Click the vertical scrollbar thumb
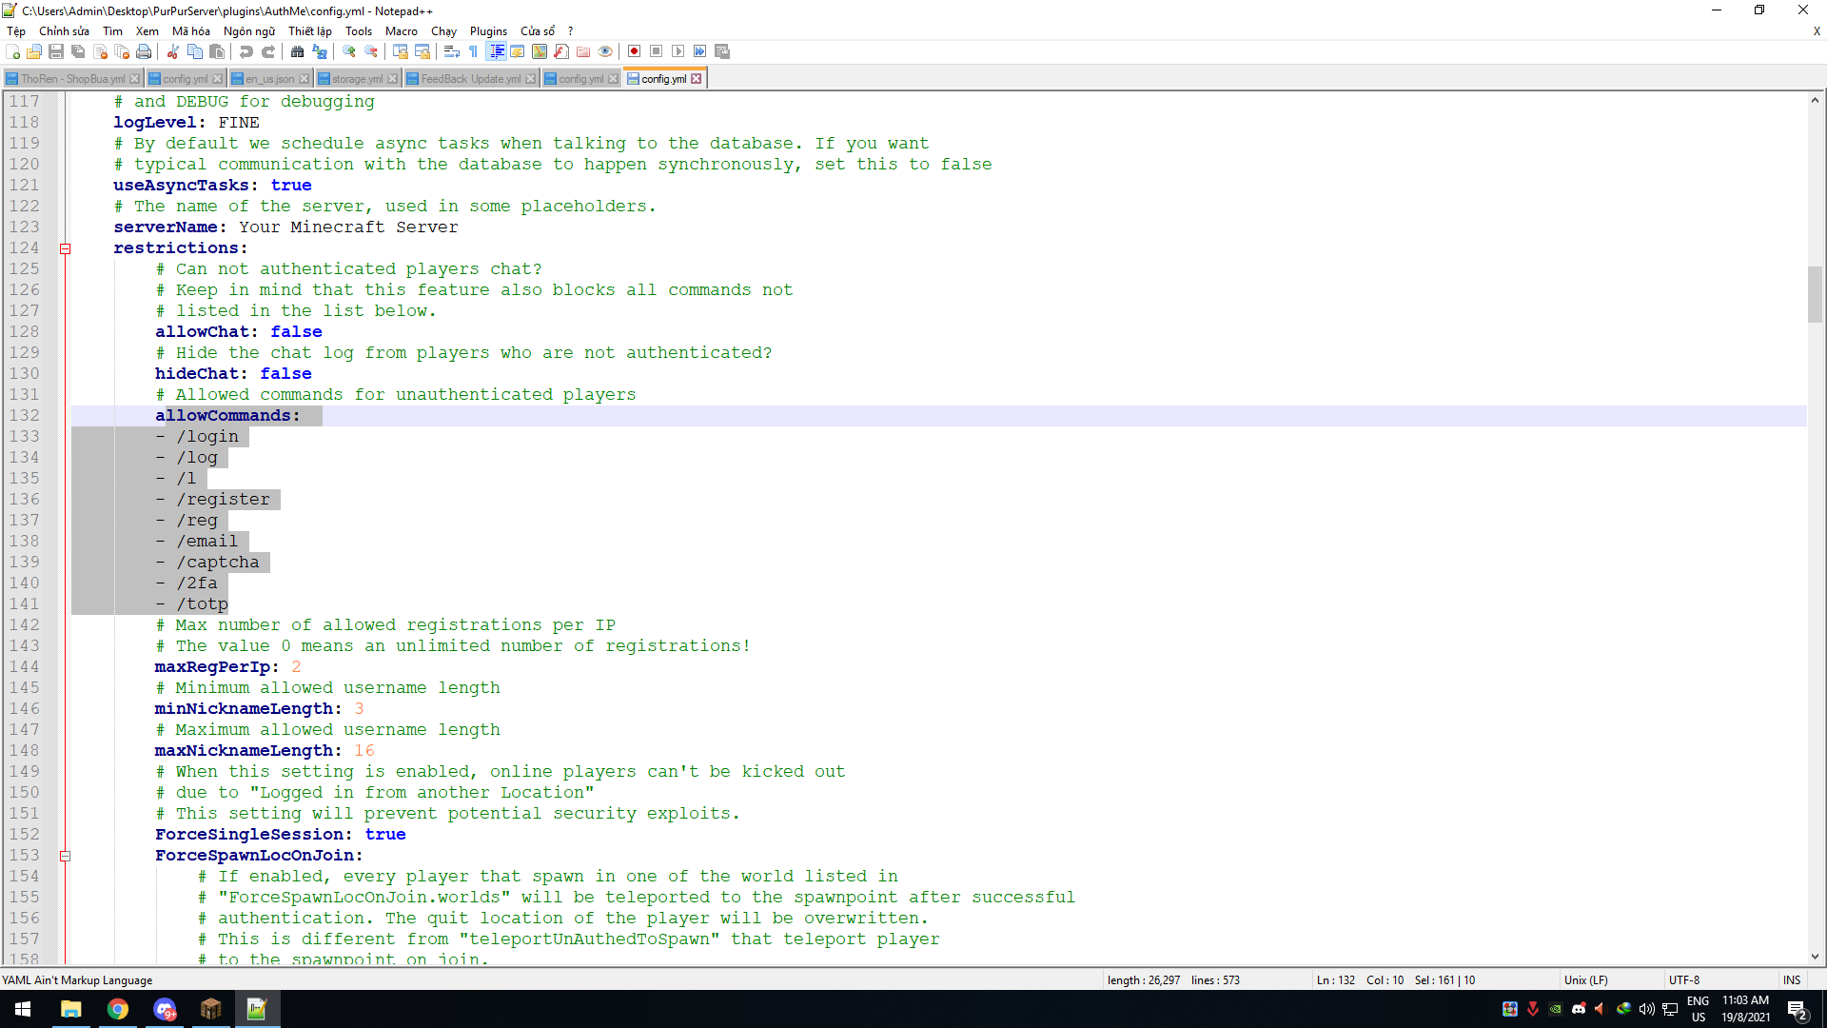The image size is (1827, 1028). tap(1815, 294)
